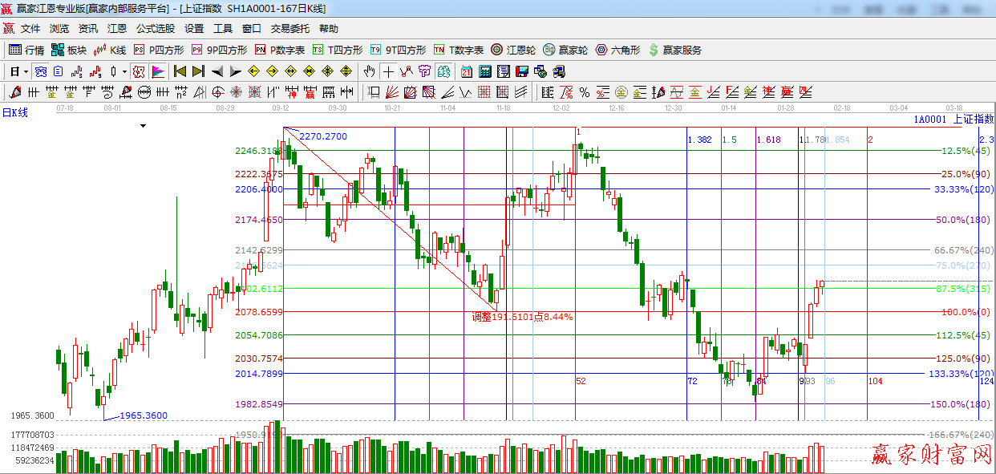This screenshot has height=474, width=996.
Task: Expand the 日 period dropdown arrow
Action: [26, 71]
